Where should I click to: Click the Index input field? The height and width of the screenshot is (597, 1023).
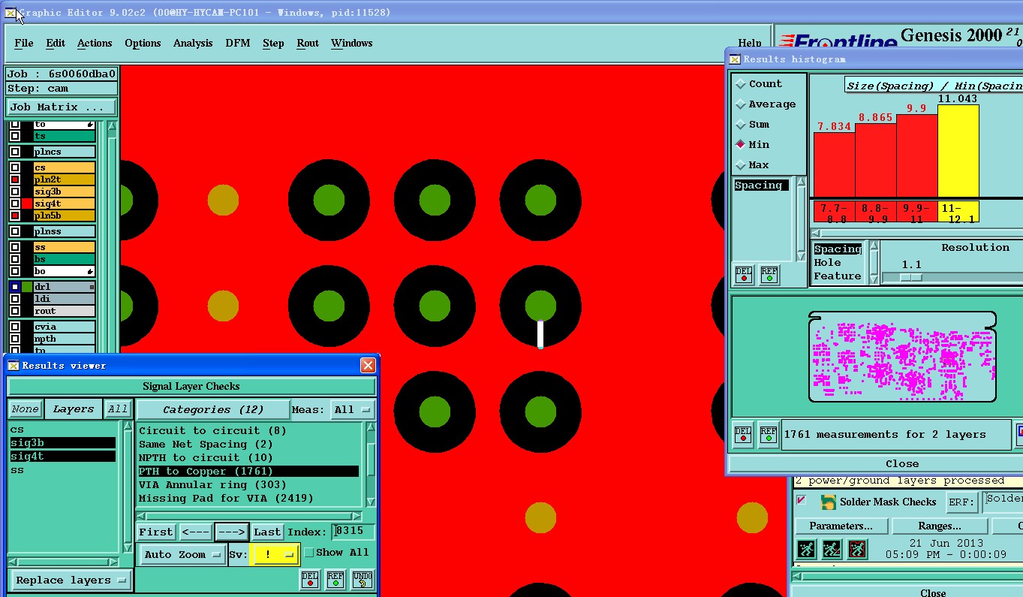click(353, 532)
